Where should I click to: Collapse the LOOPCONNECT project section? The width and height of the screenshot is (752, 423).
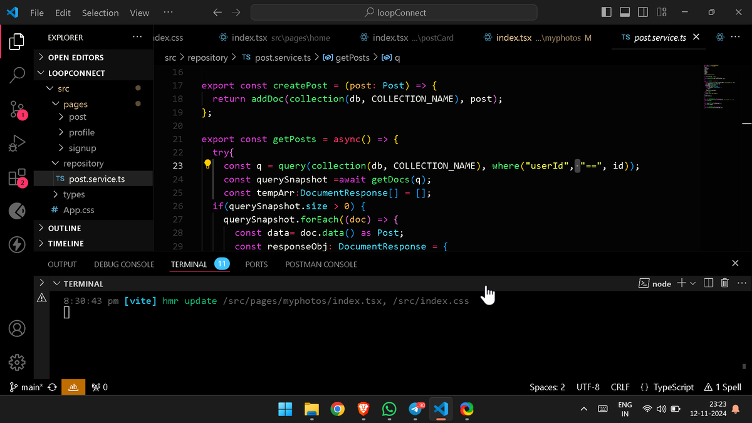pyautogui.click(x=93, y=73)
